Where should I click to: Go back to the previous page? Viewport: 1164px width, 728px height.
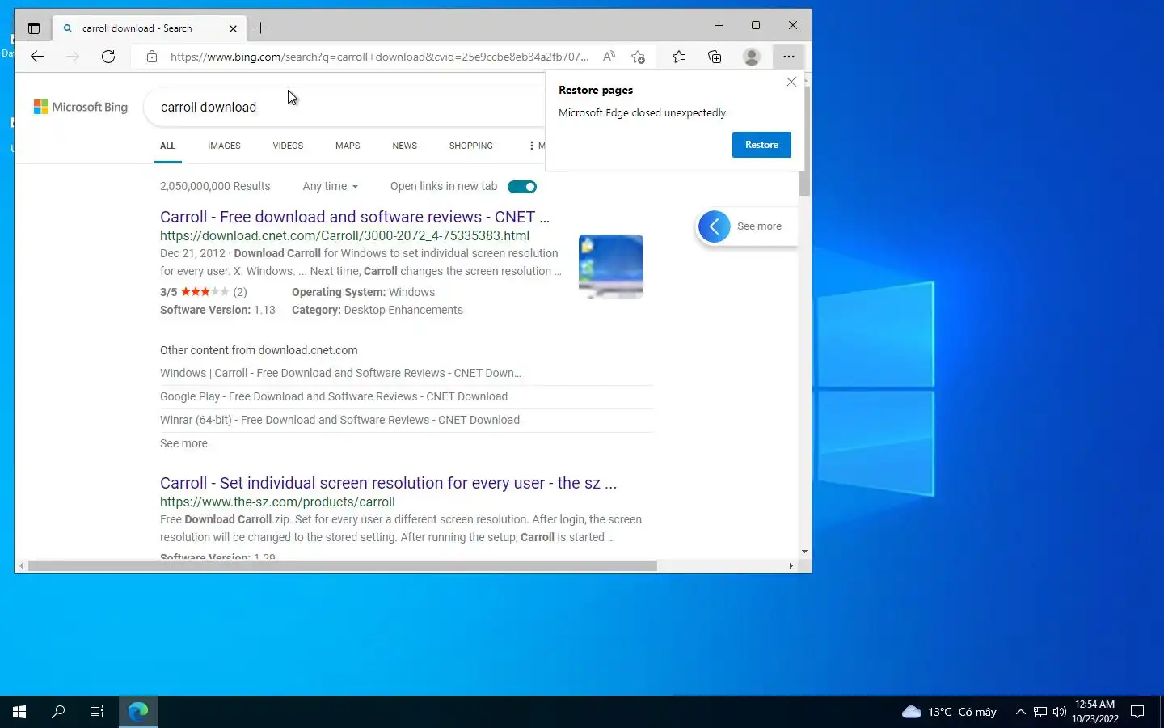[x=37, y=57]
